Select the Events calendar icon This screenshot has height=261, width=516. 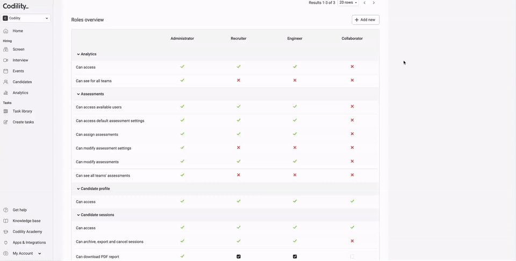click(x=5, y=71)
